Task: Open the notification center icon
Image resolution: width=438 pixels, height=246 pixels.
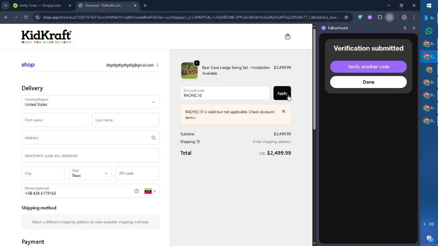Action: (x=429, y=238)
